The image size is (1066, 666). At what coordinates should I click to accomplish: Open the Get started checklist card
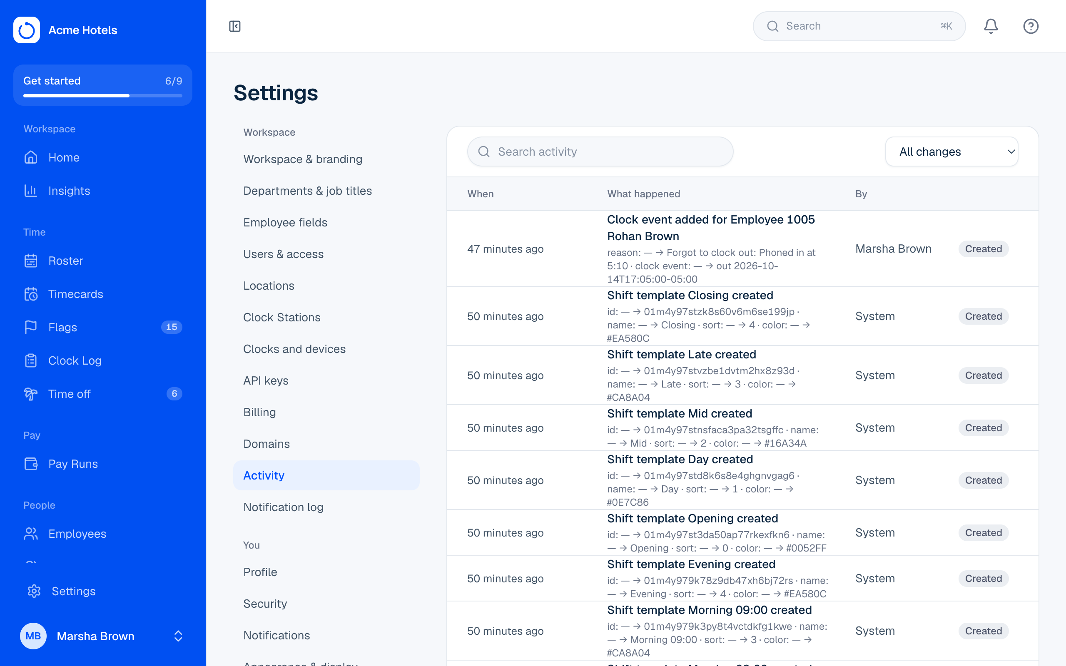102,85
